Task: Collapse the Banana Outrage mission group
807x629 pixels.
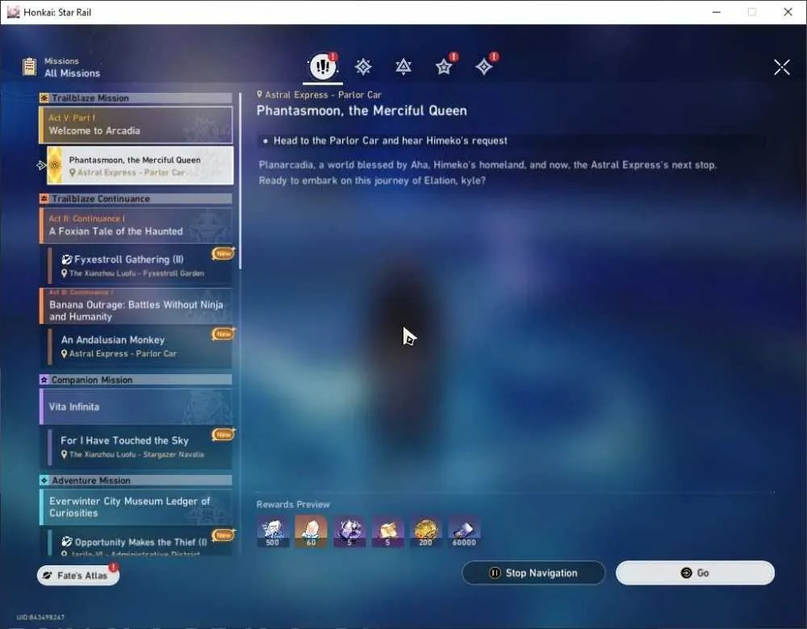Action: (x=136, y=306)
